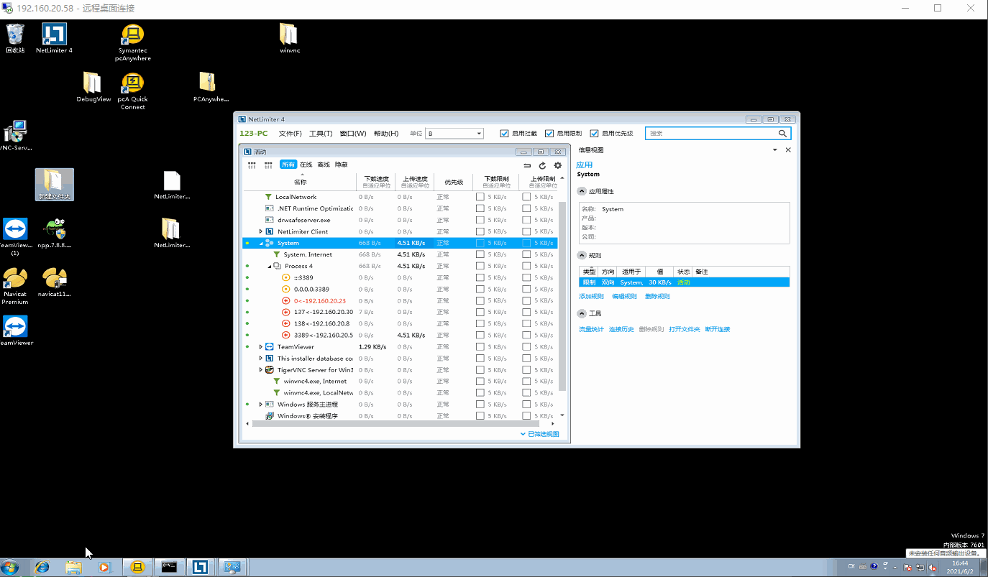Click the 连接历史 link
988x577 pixels.
point(621,330)
